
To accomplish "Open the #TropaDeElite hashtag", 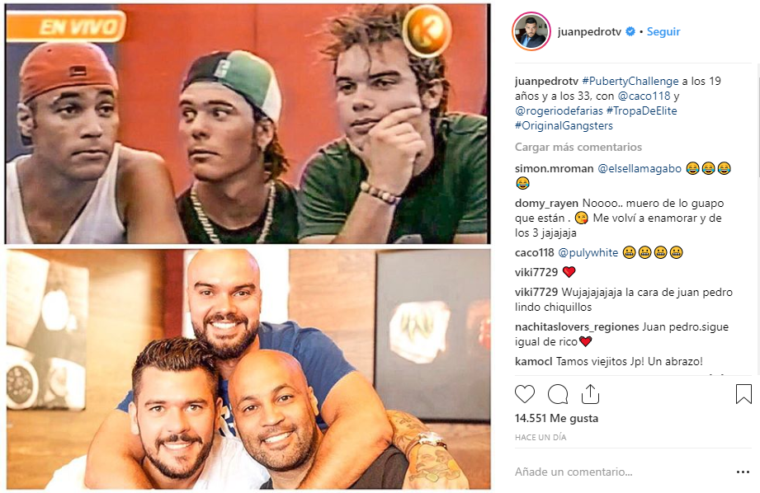I will pyautogui.click(x=641, y=111).
